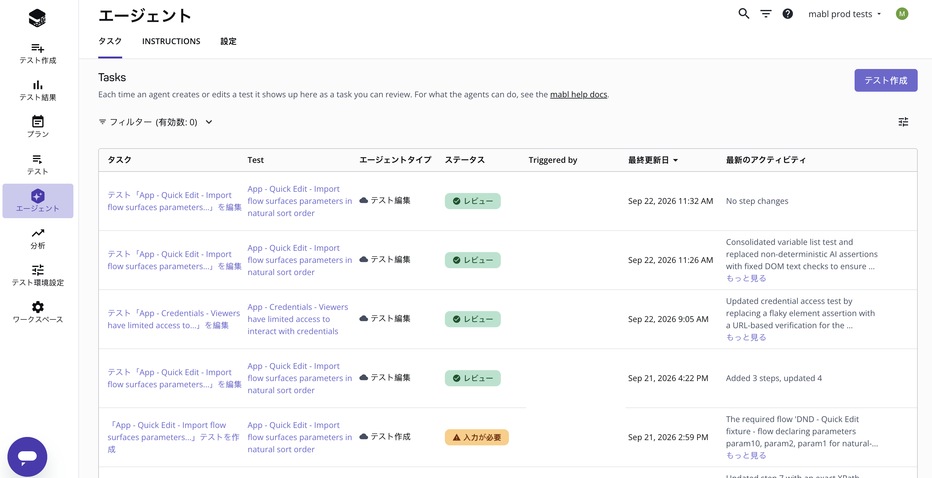The image size is (932, 478).
Task: Sort by 最終更新日 column header
Action: [x=653, y=160]
